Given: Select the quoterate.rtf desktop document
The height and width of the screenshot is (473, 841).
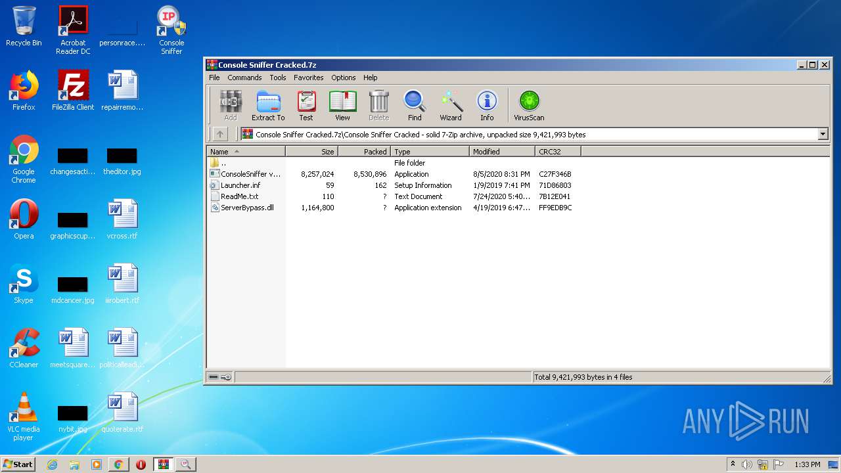Looking at the screenshot, I should pyautogui.click(x=122, y=413).
